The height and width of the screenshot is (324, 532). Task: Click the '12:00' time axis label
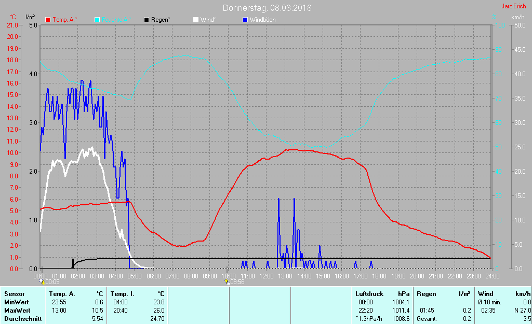(x=267, y=276)
